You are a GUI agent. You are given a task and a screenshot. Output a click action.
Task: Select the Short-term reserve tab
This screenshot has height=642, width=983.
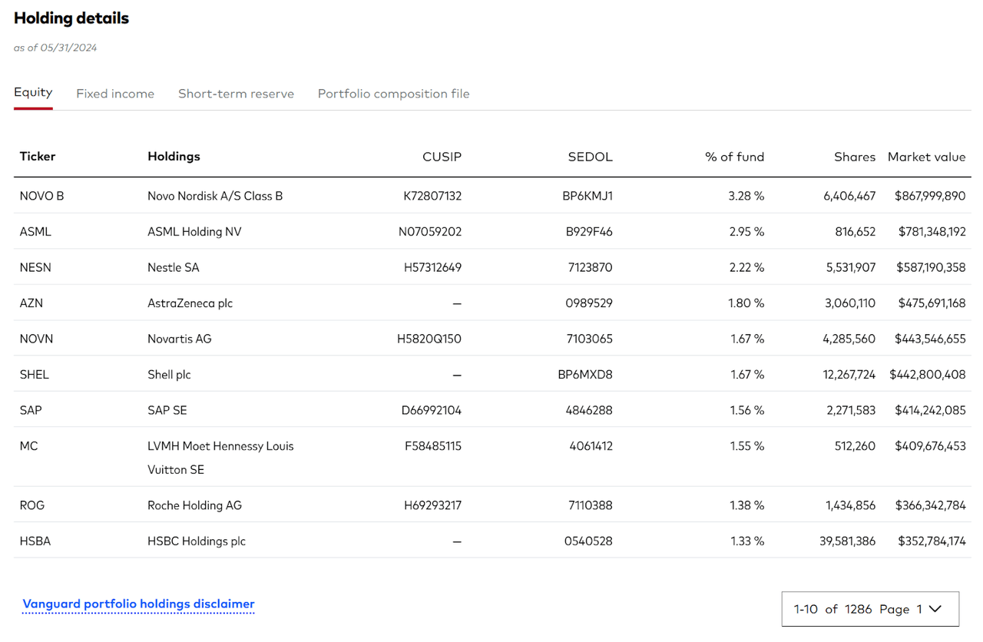click(236, 94)
